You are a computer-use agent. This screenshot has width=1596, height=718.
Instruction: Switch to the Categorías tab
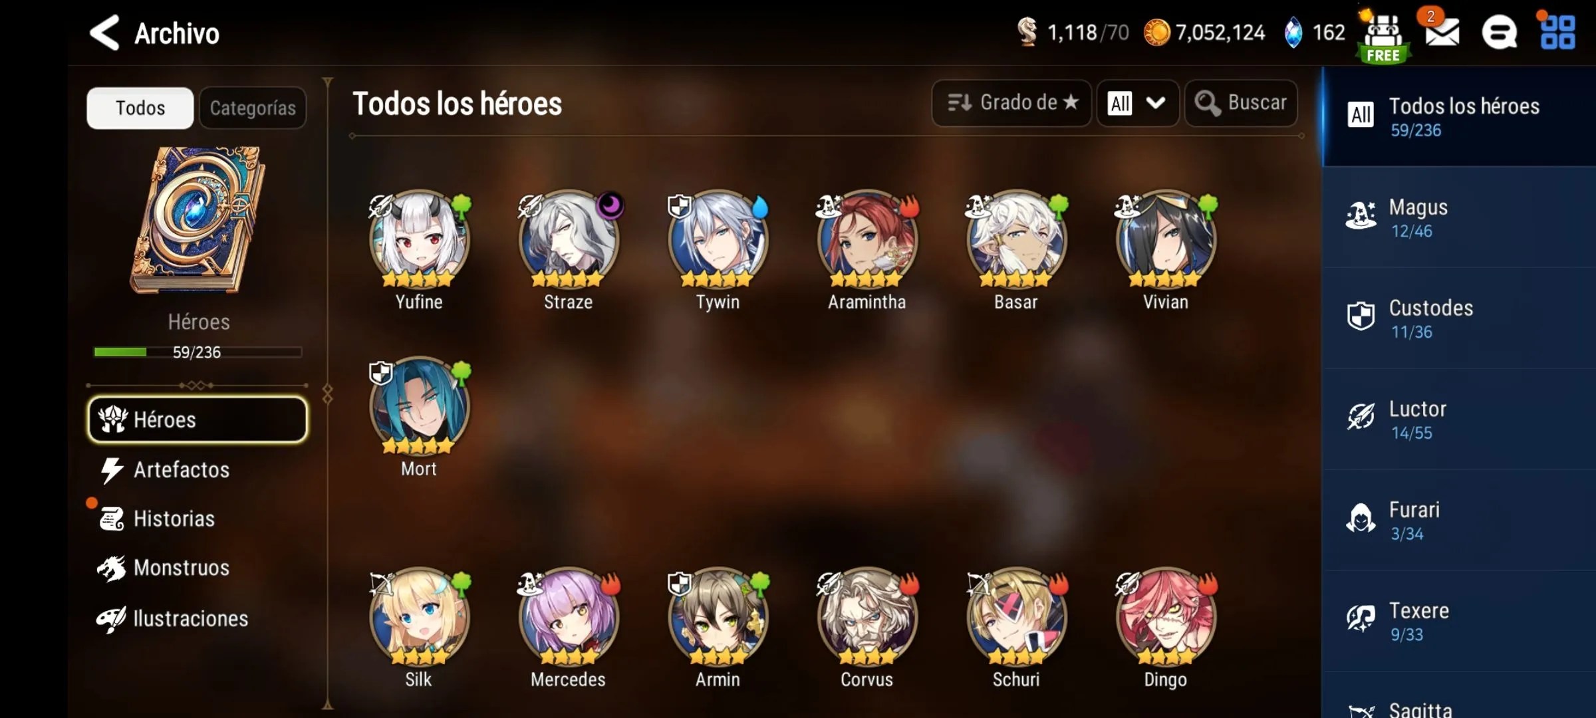pyautogui.click(x=253, y=108)
